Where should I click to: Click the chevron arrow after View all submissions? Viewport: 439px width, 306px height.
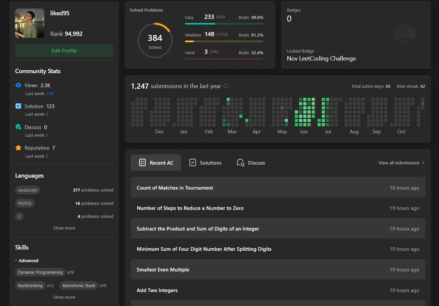pos(423,162)
